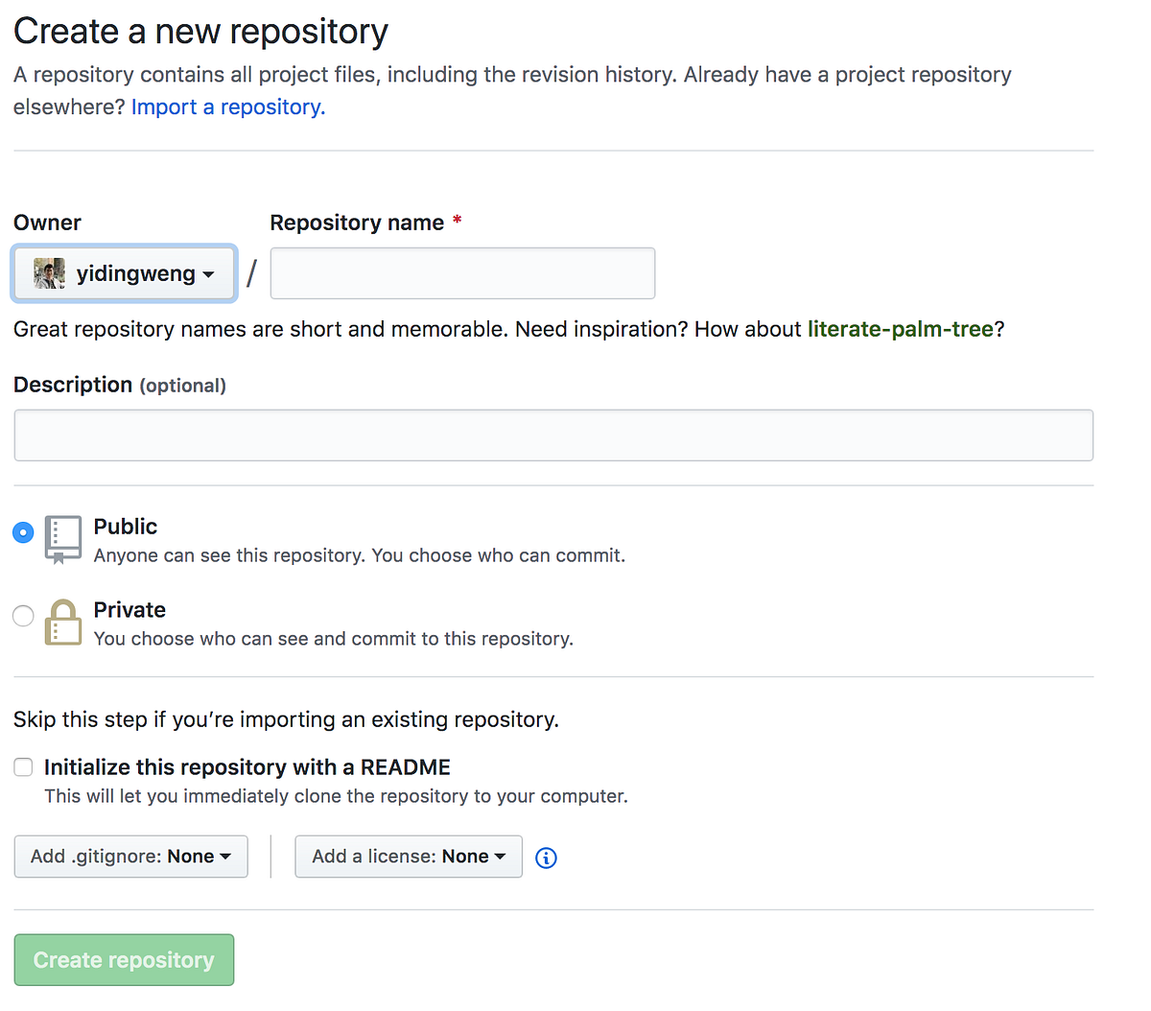Click yidingweng's avatar in the Owner selector
1151x1011 pixels.
[x=48, y=273]
